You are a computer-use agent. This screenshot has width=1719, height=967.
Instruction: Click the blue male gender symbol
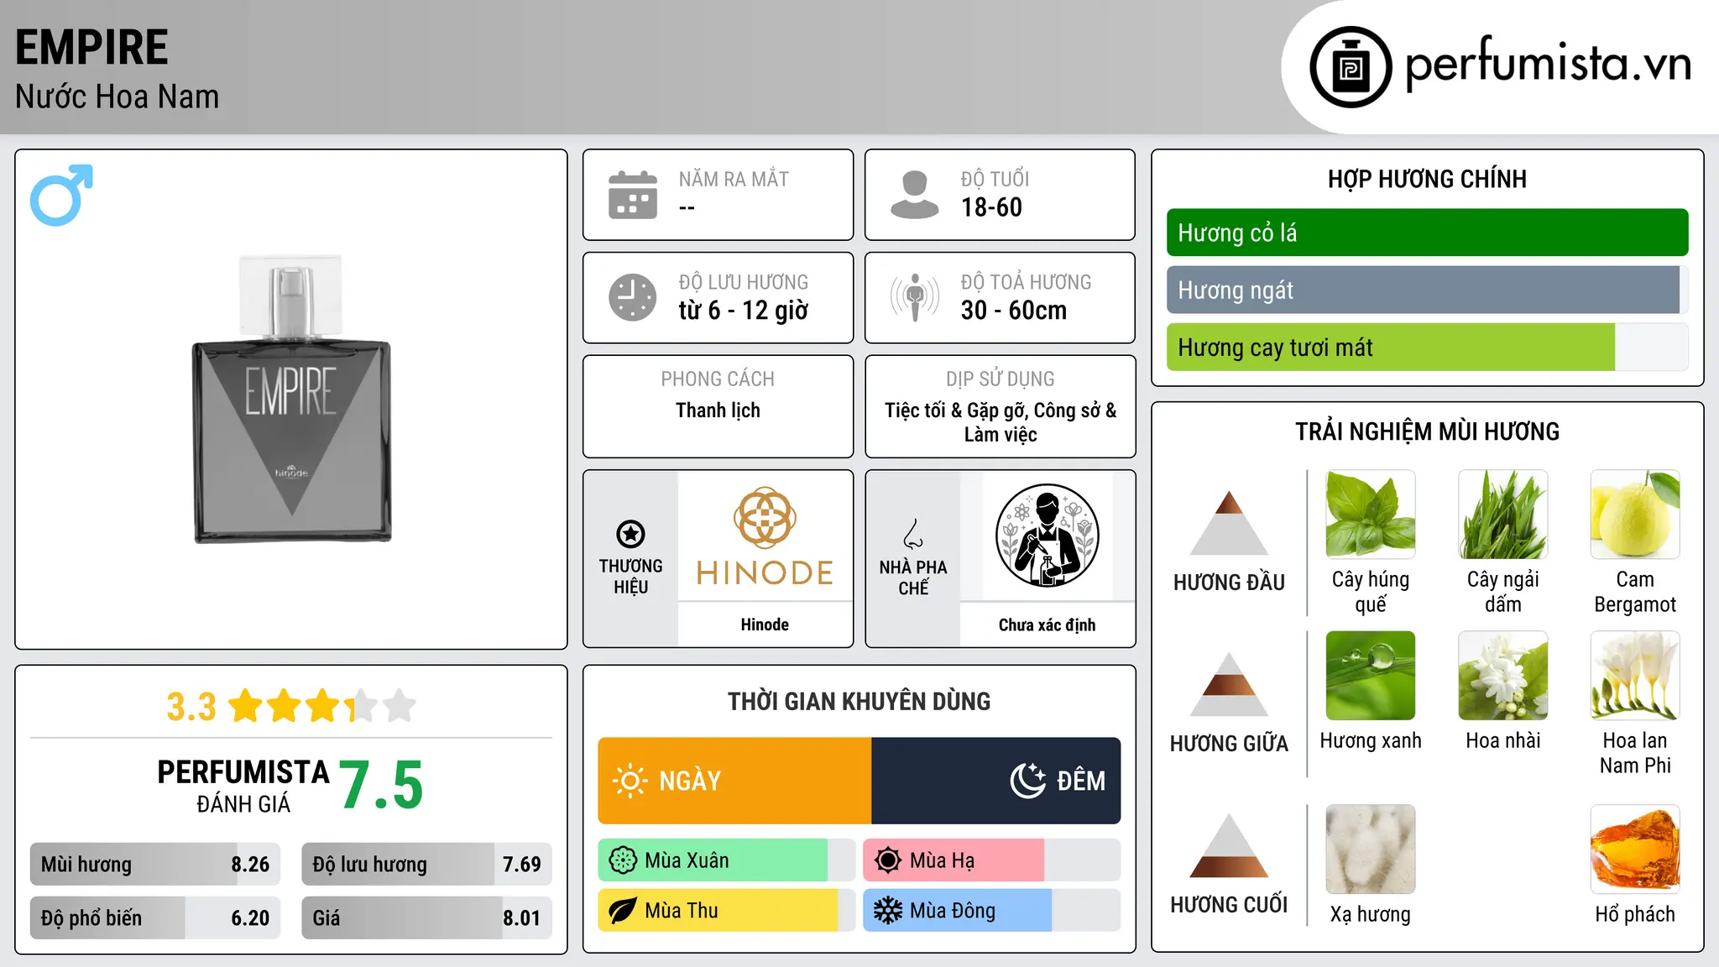(x=61, y=195)
